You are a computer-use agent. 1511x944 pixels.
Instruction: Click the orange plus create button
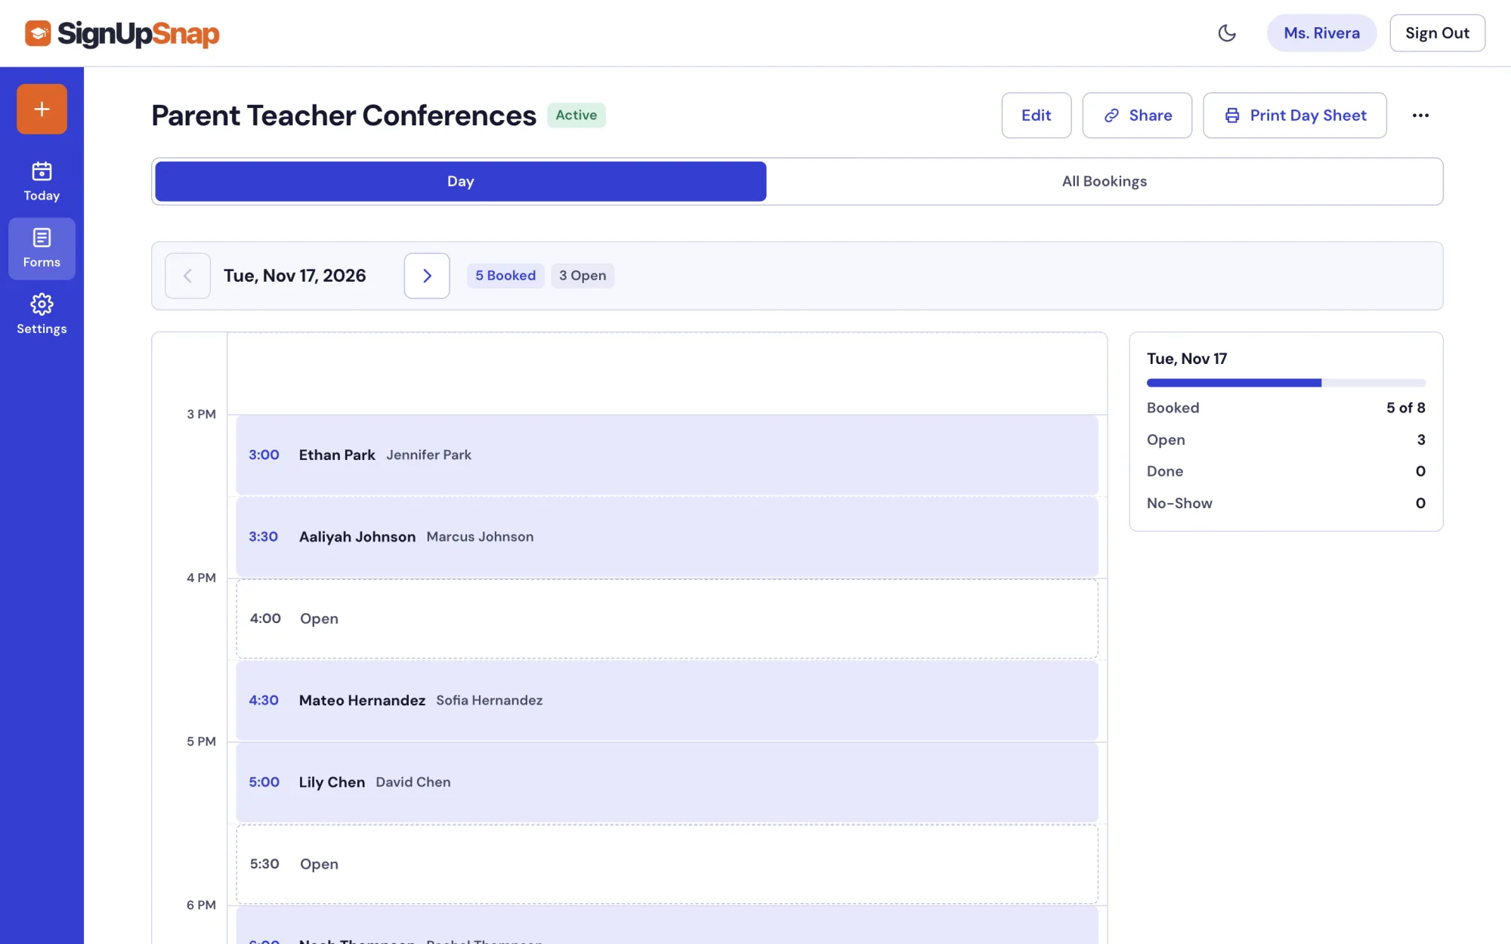pyautogui.click(x=42, y=109)
